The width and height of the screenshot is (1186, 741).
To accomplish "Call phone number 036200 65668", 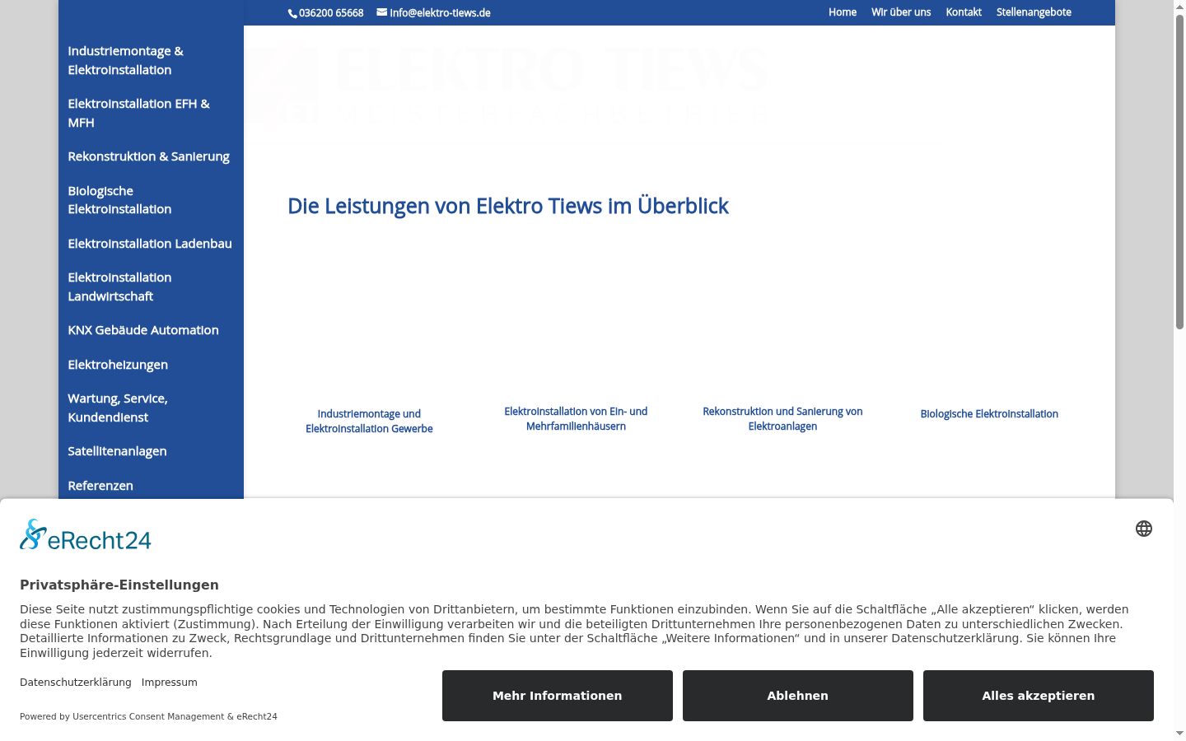I will pos(331,13).
